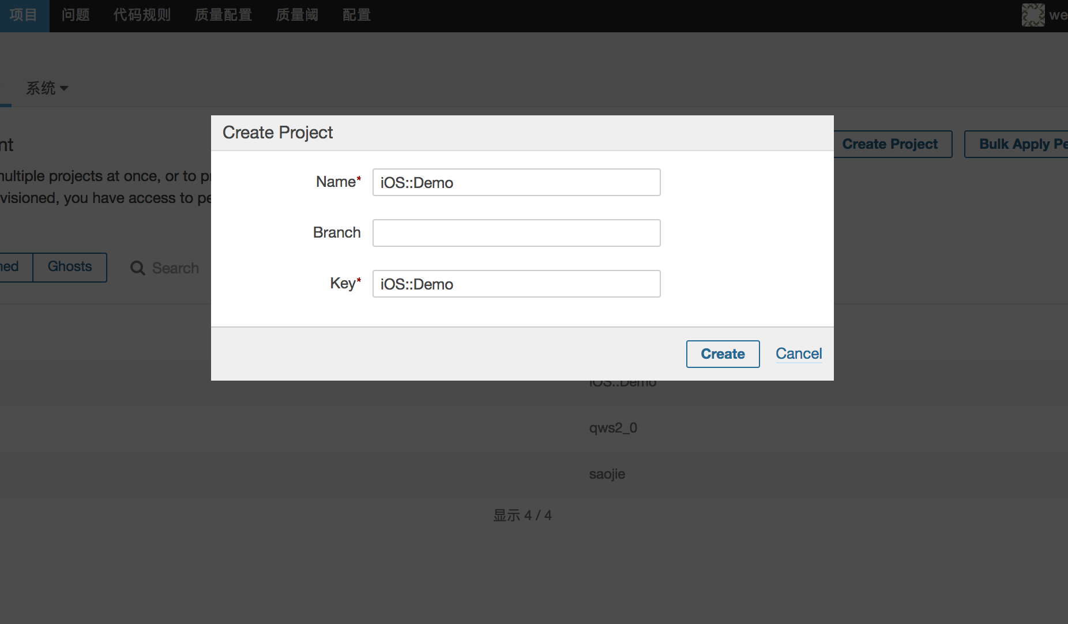Select the qws2_0 project row
The width and height of the screenshot is (1068, 624).
[534, 428]
